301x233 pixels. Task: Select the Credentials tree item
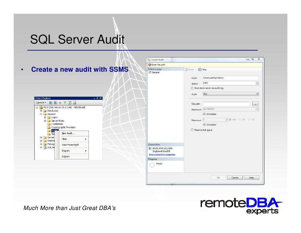57,124
